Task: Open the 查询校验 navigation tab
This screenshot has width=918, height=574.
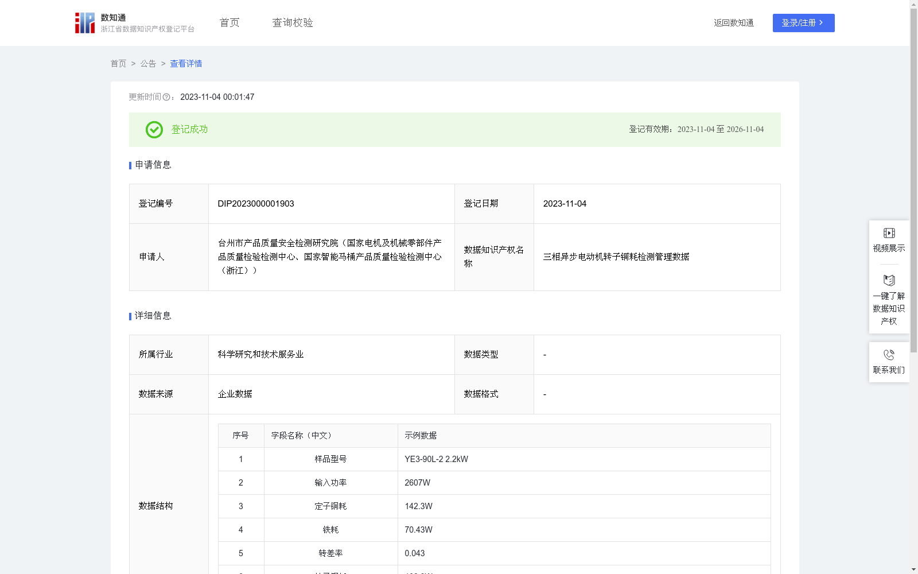Action: pos(293,23)
